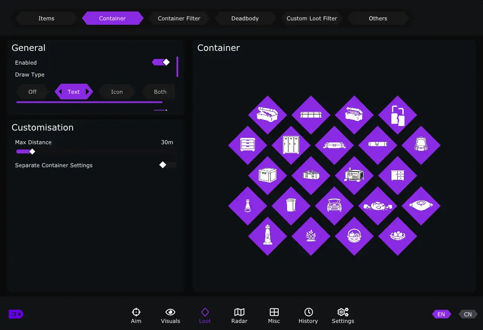Disable the Enabled toggle in General

point(161,62)
